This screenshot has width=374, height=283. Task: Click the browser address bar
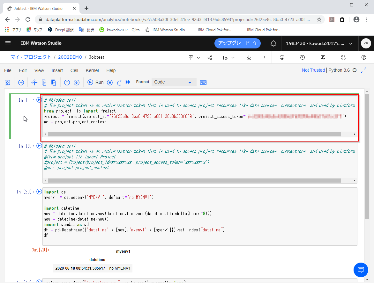(x=178, y=19)
